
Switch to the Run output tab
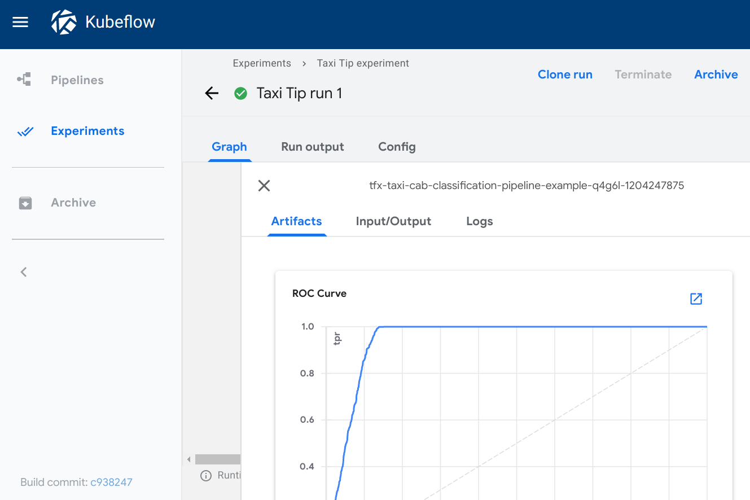click(x=312, y=147)
